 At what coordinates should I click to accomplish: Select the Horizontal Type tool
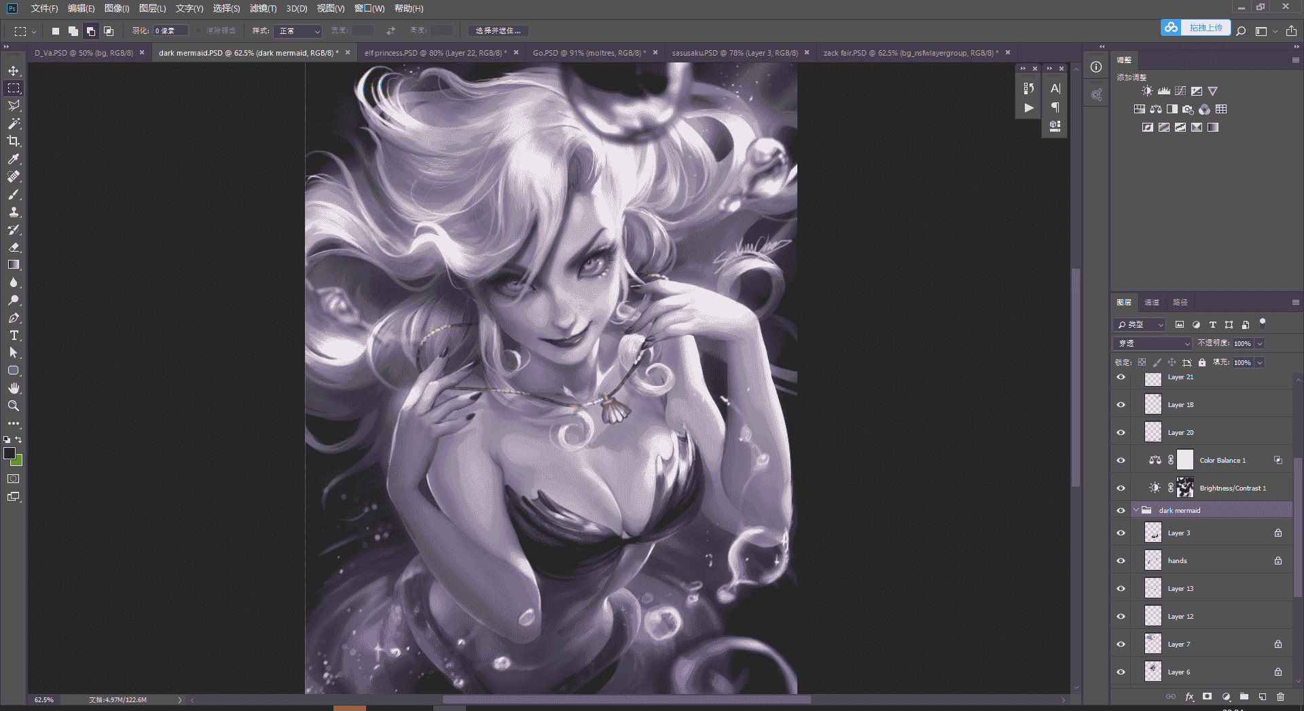click(14, 335)
